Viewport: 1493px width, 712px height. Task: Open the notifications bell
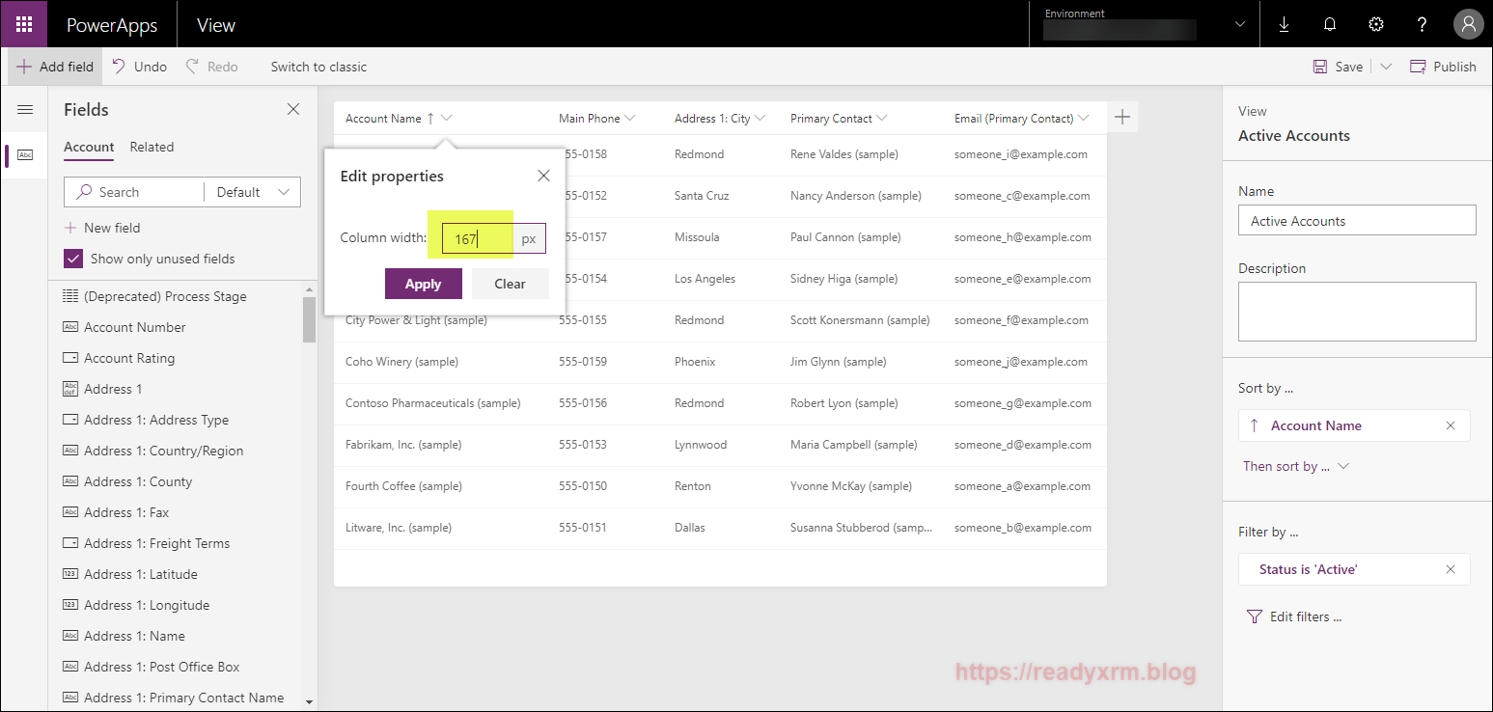[1330, 25]
